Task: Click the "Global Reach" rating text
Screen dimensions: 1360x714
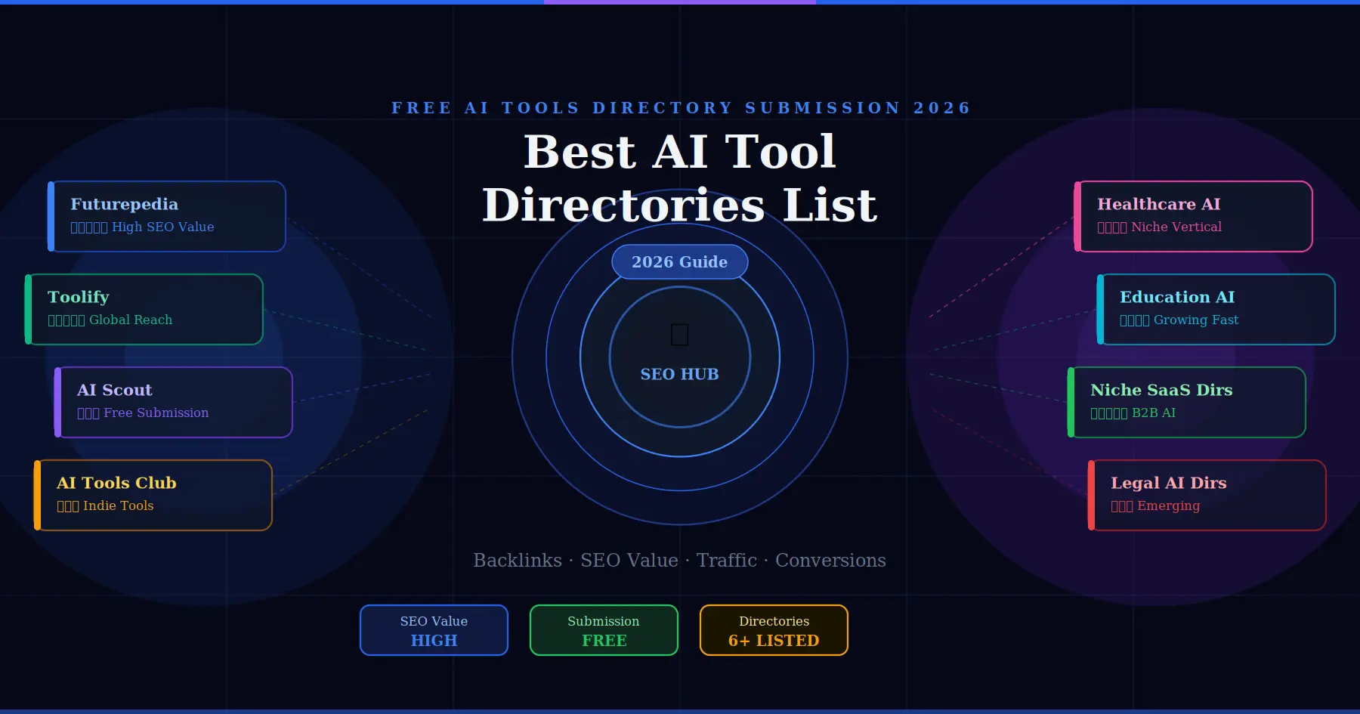Action: 131,320
